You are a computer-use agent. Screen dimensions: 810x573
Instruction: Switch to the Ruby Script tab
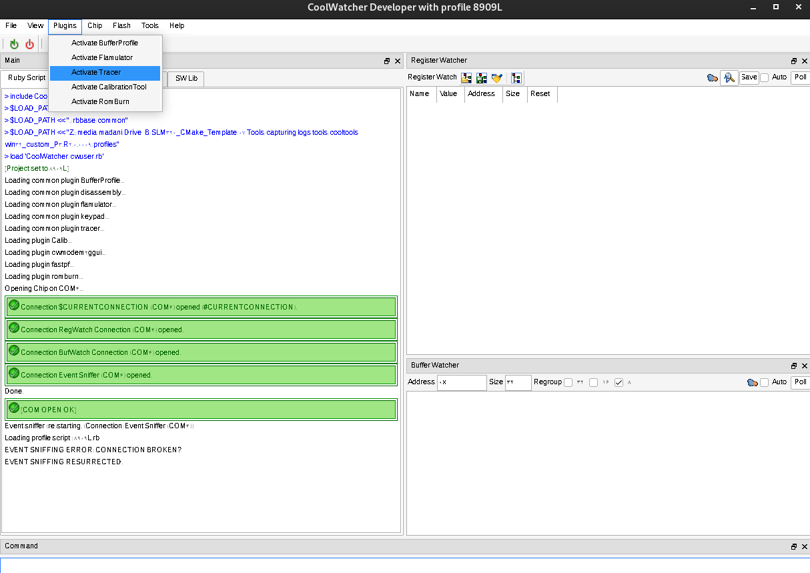26,78
